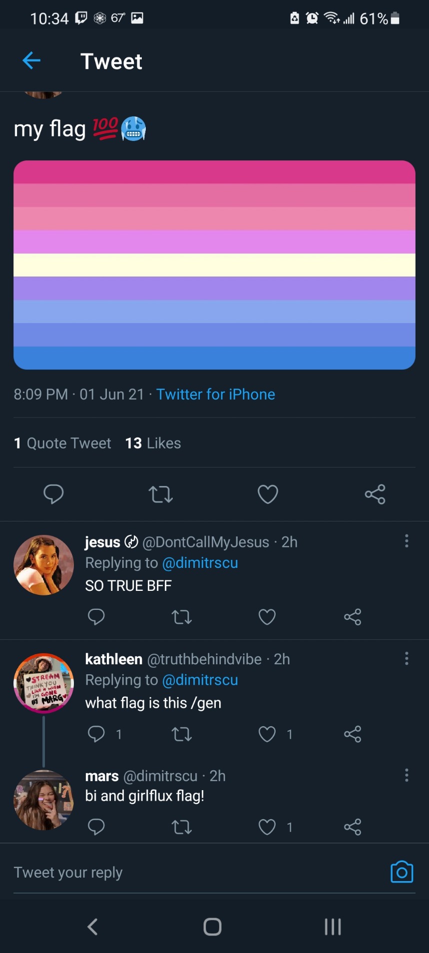Open more options on kathleen's reply

tap(407, 658)
